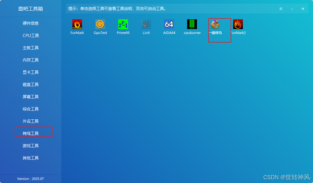Switch to 屏幕工具 category
This screenshot has height=183, width=313.
(x=31, y=97)
